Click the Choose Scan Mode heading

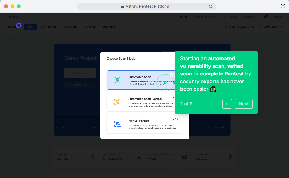pyautogui.click(x=121, y=59)
